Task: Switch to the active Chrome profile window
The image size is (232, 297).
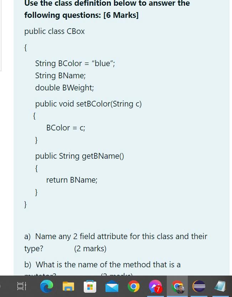Action: (177, 286)
